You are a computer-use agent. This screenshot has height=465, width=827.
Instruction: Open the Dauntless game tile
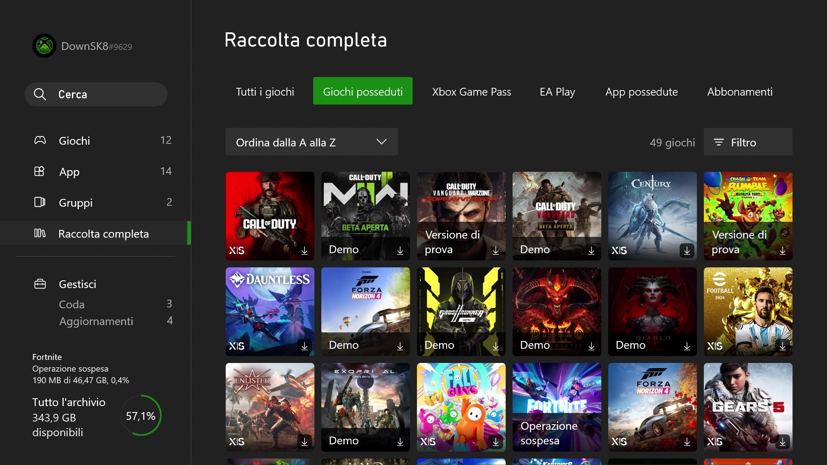coord(270,312)
